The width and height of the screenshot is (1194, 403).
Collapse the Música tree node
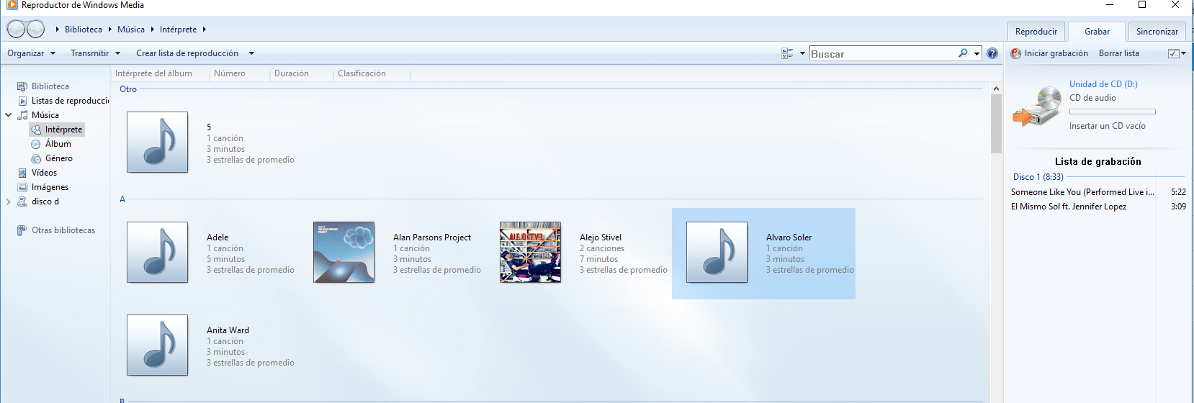coord(9,115)
